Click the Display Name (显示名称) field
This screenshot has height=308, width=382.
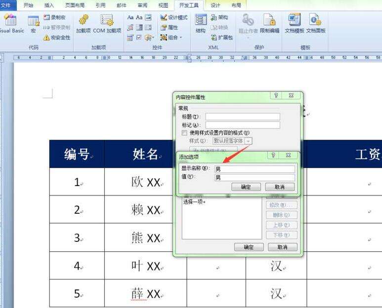pos(255,169)
